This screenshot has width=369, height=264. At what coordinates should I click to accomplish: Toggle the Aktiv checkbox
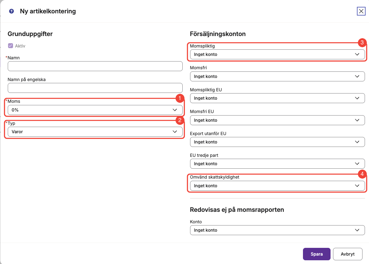(x=10, y=46)
